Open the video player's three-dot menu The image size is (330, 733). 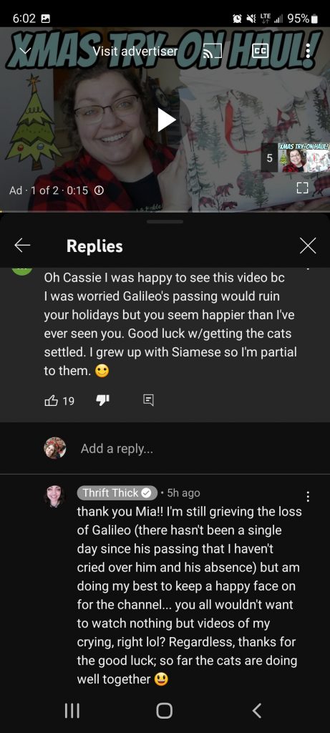point(308,51)
